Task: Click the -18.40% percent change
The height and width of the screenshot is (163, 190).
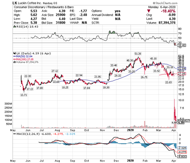Action: point(168,11)
